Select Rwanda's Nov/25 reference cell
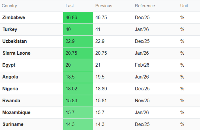200x130 pixels. click(x=142, y=101)
